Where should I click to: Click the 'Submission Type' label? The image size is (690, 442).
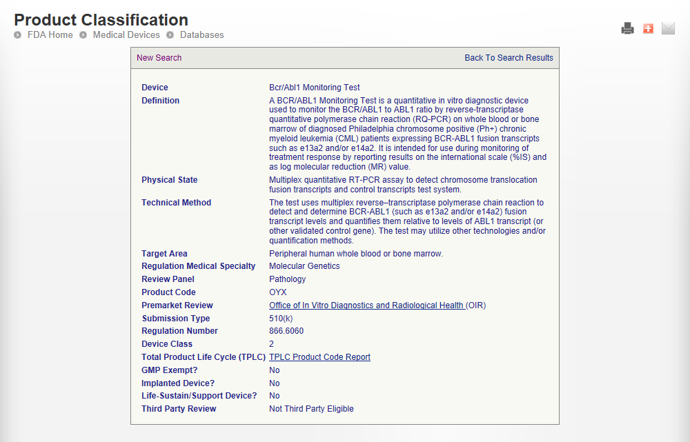(176, 319)
